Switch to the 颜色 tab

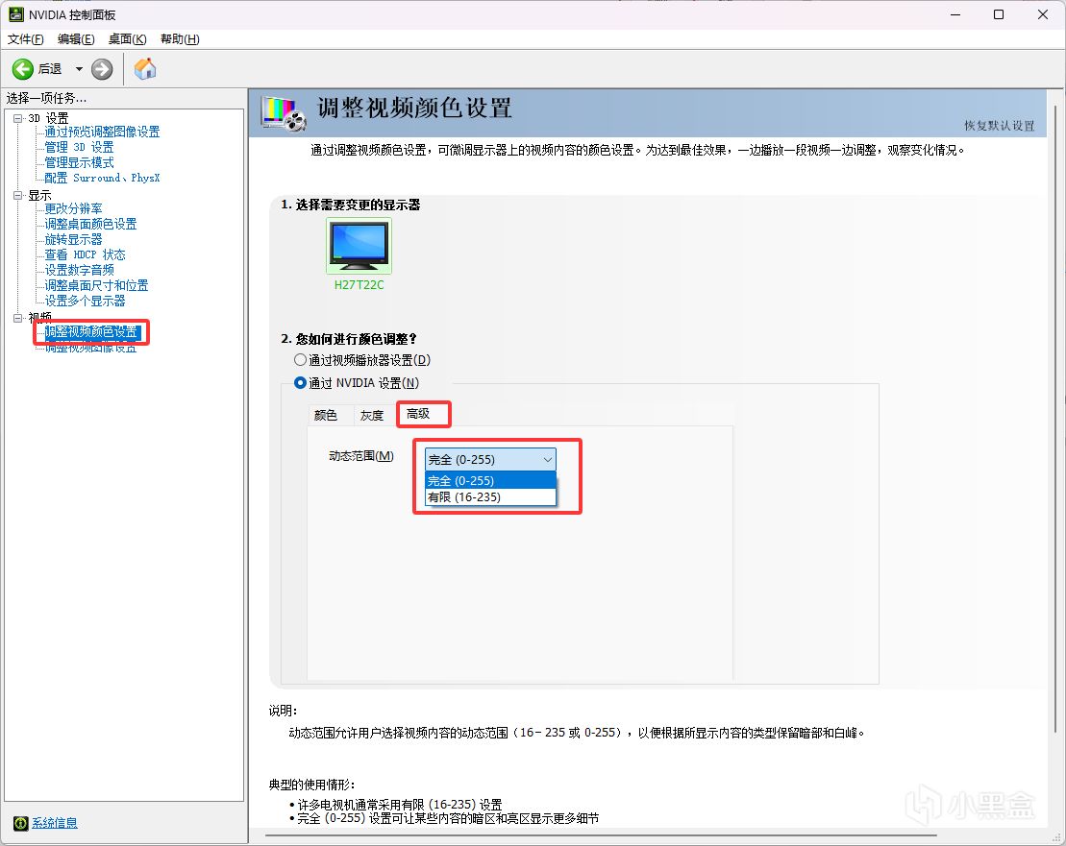tap(326, 415)
